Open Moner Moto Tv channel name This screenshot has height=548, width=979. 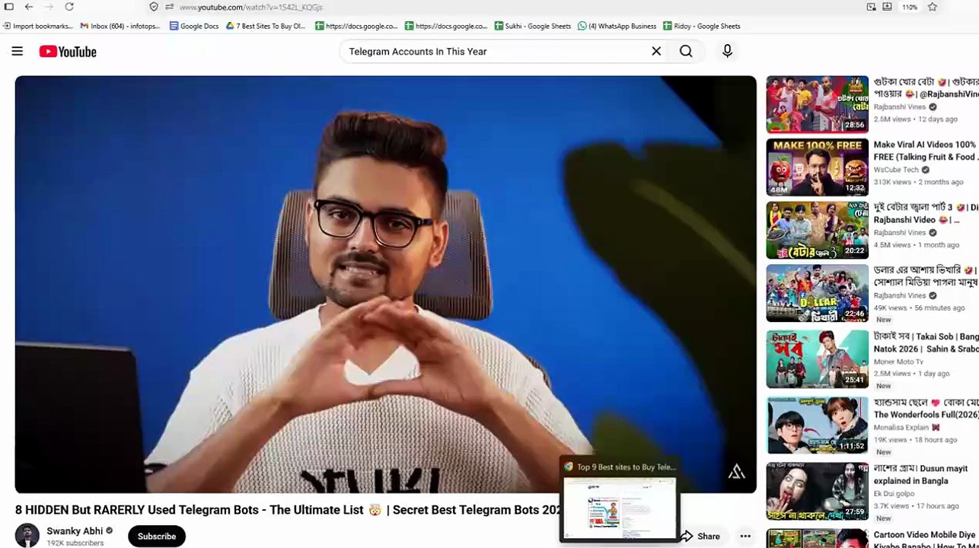tap(898, 362)
